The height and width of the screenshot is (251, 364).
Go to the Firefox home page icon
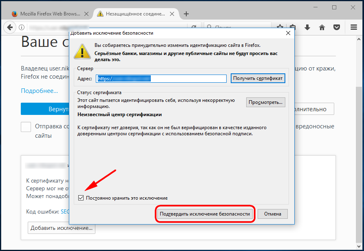click(322, 27)
